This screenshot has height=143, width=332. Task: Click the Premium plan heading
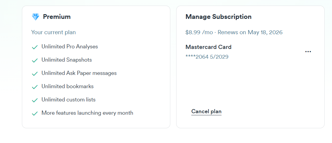click(x=57, y=17)
